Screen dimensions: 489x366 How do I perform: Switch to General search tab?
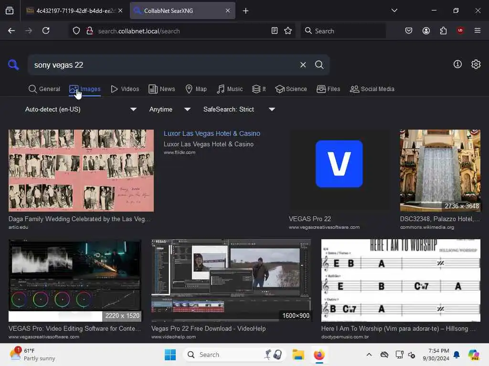click(x=44, y=89)
